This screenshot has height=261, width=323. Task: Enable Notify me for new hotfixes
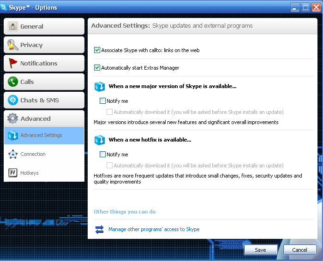(x=102, y=154)
